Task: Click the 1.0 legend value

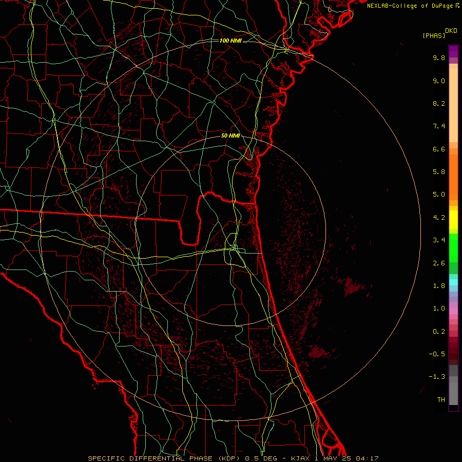Action: [x=439, y=309]
